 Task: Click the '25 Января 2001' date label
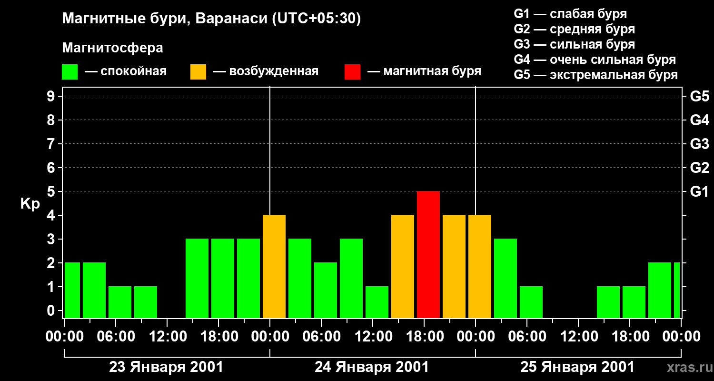[x=577, y=367]
